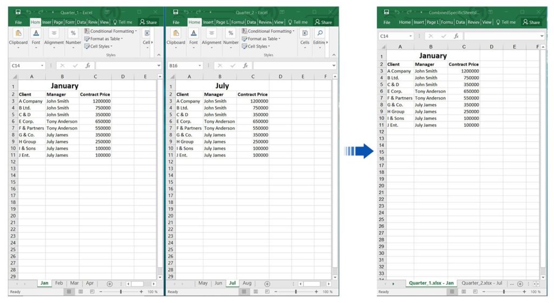This screenshot has height=303, width=554.
Task: Open the File menu in the CombinedSpecificSheets window
Action: click(387, 22)
